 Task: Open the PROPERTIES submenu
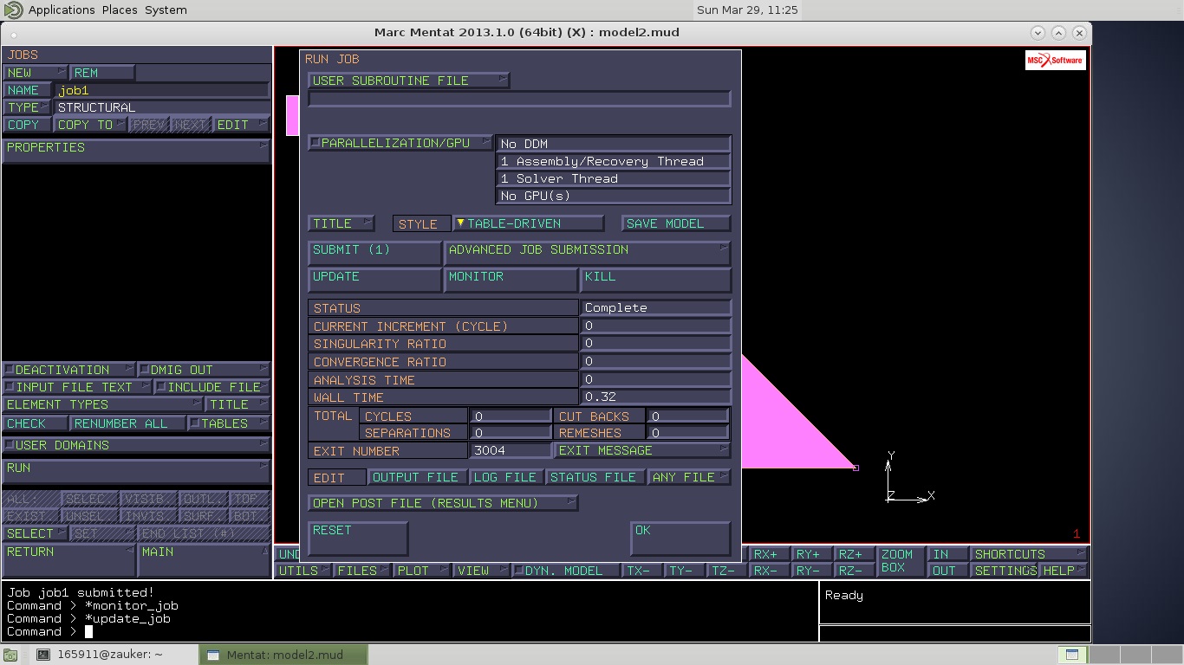tap(136, 151)
